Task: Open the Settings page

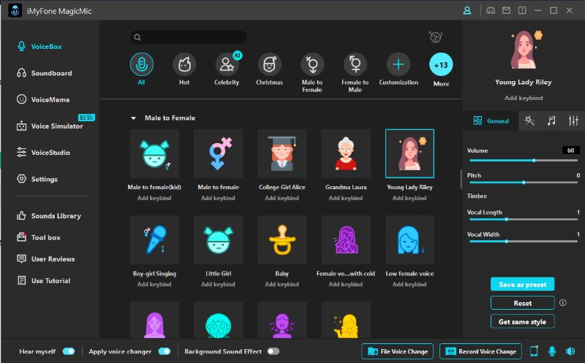Action: tap(37, 179)
